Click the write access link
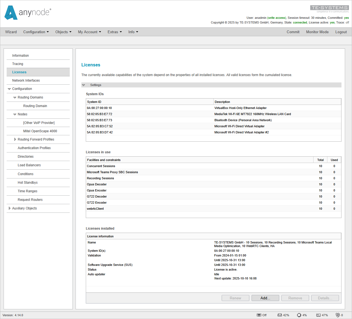This screenshot has width=352, height=319. [x=276, y=17]
